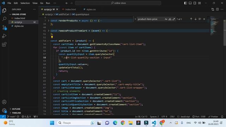Open the Extensions view
This screenshot has height=127, width=226.
4,44
